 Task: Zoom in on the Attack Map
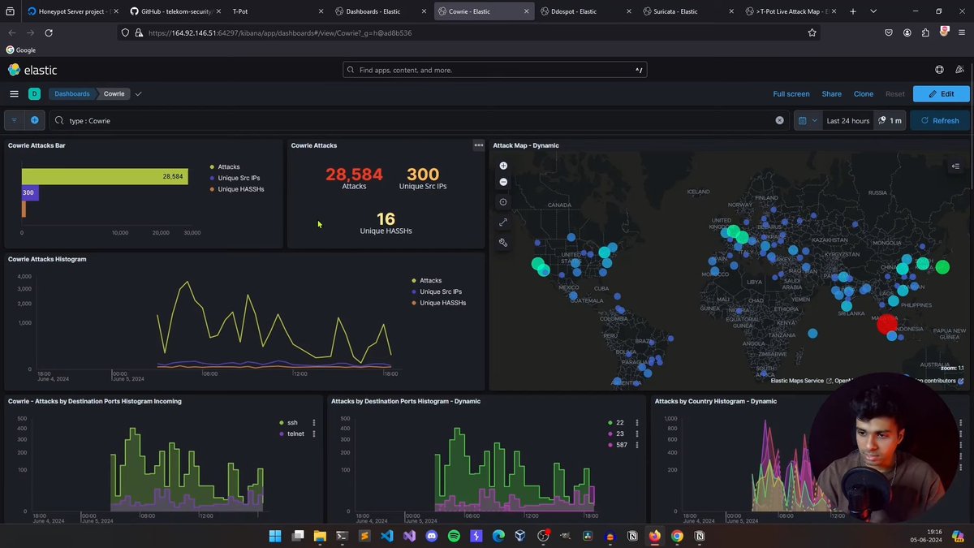pos(503,165)
